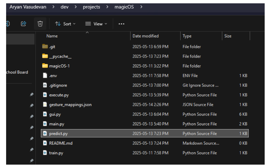
Task: Sort by Type column header
Action: pyautogui.click(x=187, y=36)
